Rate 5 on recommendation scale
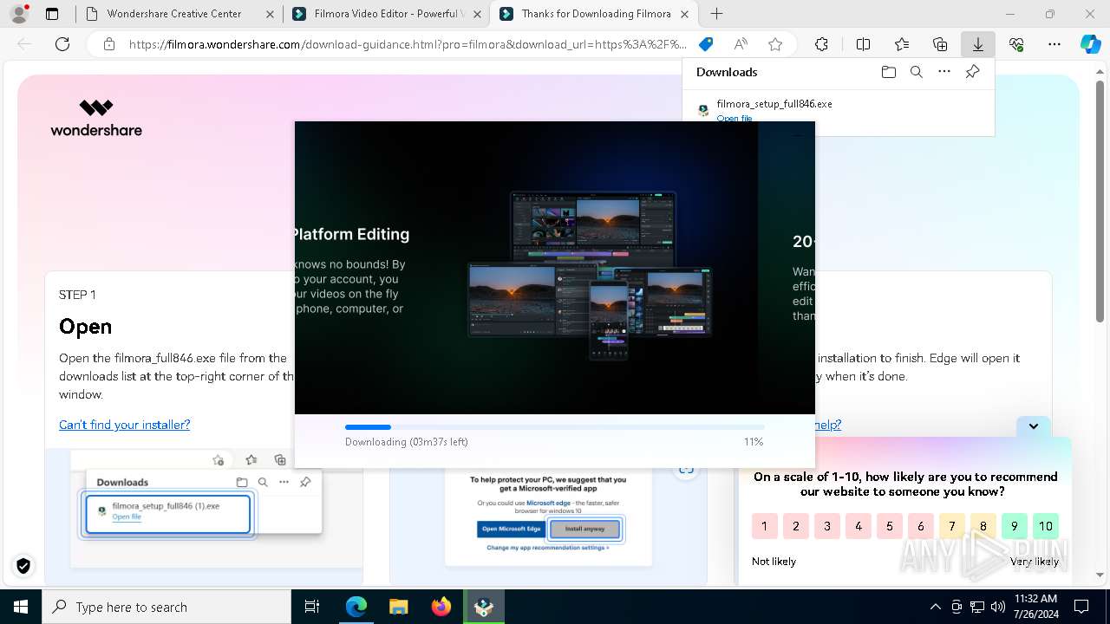This screenshot has width=1110, height=624. (889, 526)
